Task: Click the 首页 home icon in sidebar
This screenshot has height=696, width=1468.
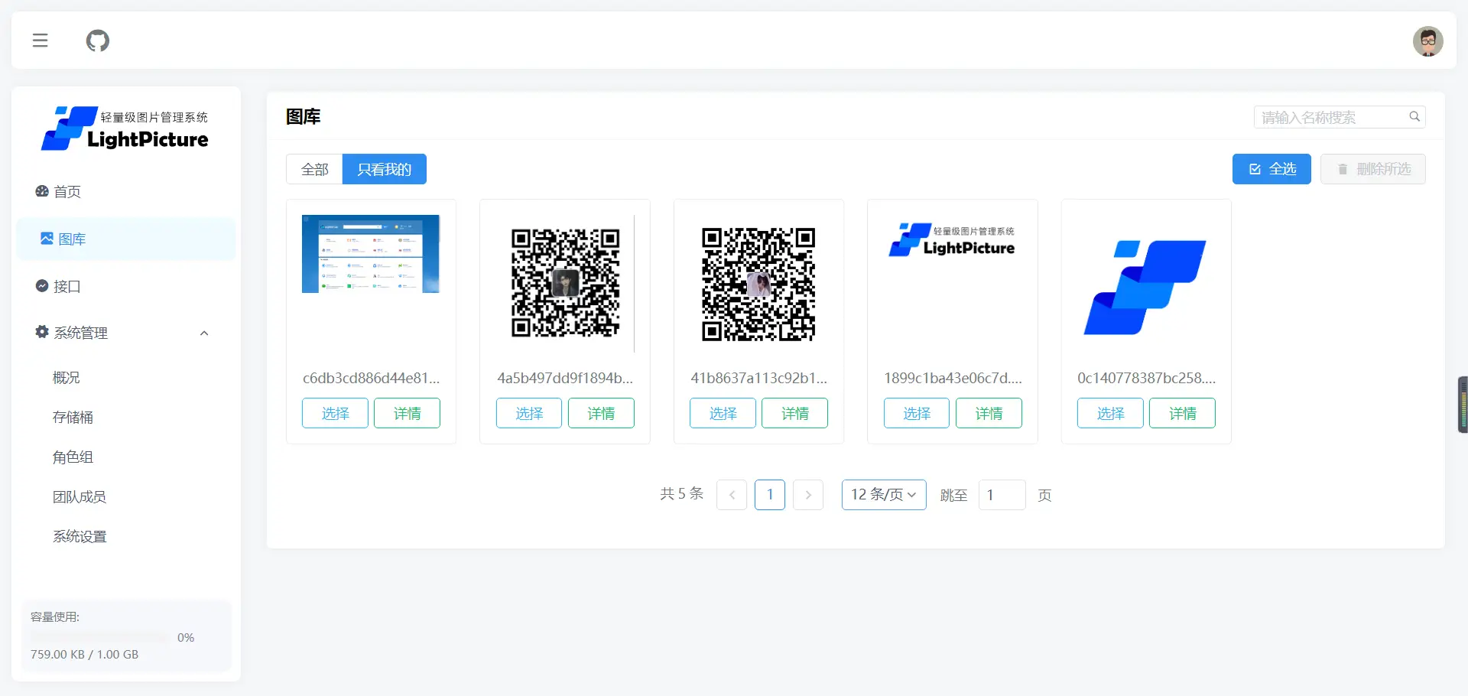Action: [x=42, y=192]
